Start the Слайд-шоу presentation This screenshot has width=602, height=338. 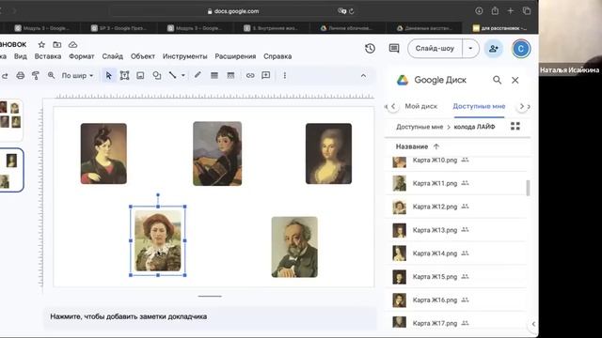pyautogui.click(x=435, y=49)
